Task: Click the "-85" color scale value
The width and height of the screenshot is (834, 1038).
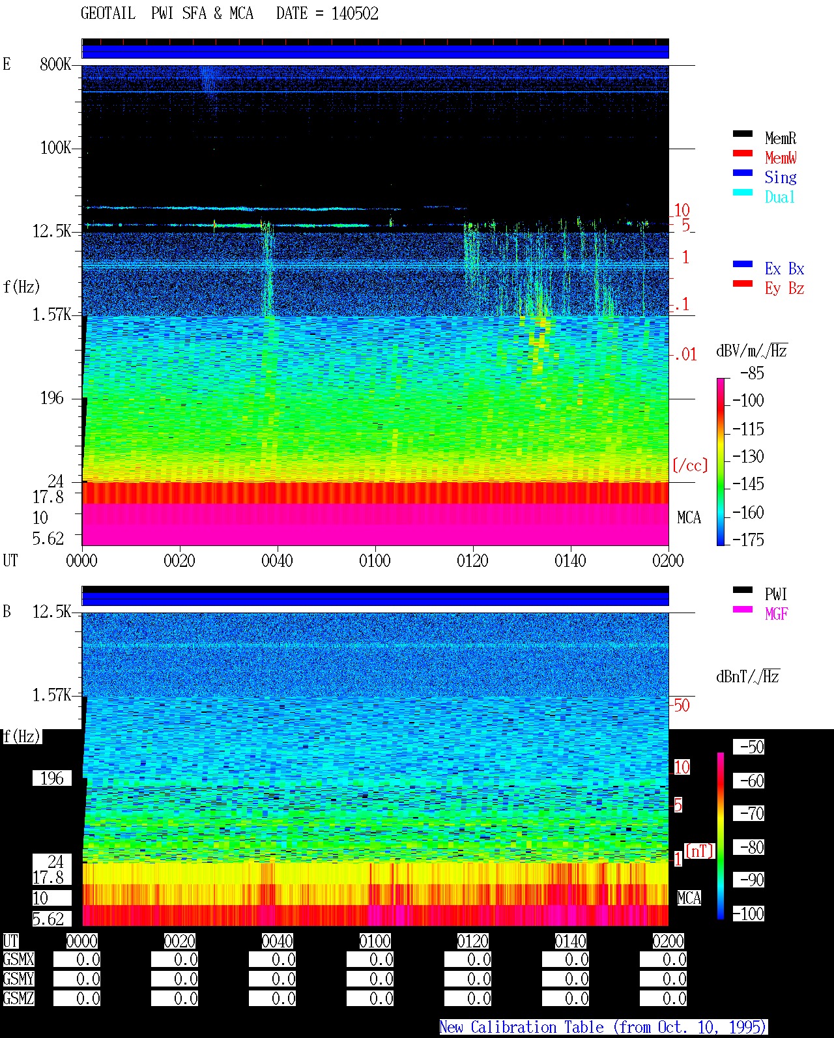Action: (752, 373)
